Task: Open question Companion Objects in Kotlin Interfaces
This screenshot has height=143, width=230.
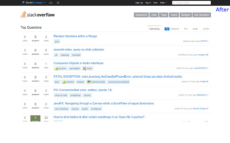Action: (78, 63)
